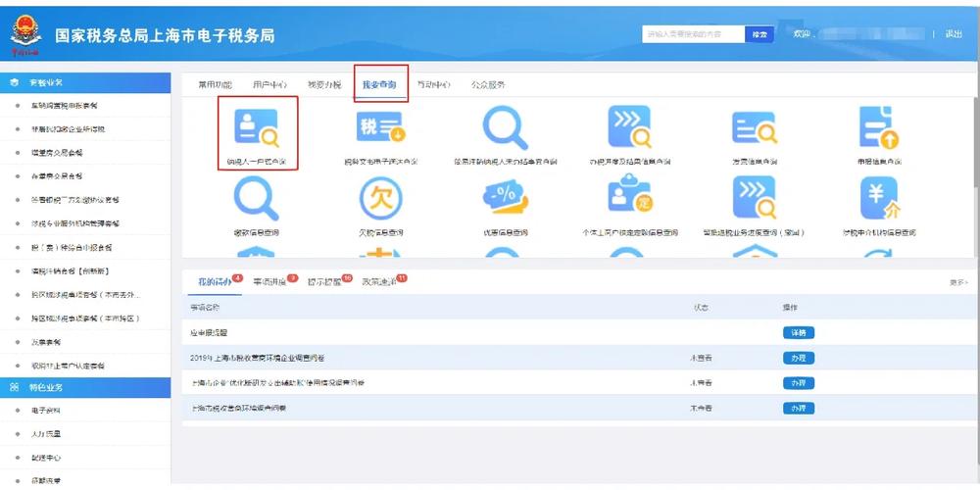Click the 应申报提醒 to-do item text
The image size is (980, 490).
click(x=209, y=333)
